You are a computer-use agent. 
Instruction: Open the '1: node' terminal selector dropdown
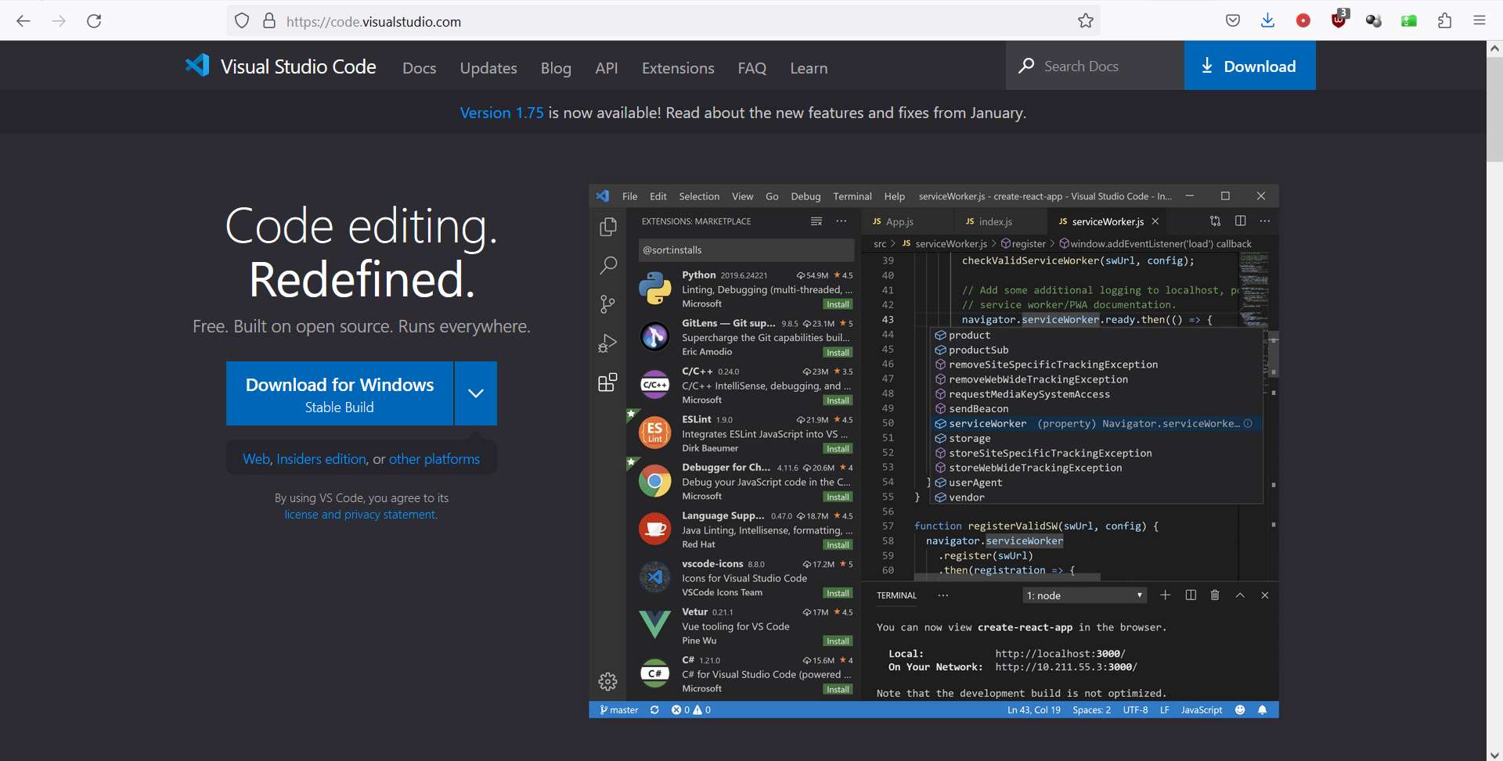(1084, 595)
